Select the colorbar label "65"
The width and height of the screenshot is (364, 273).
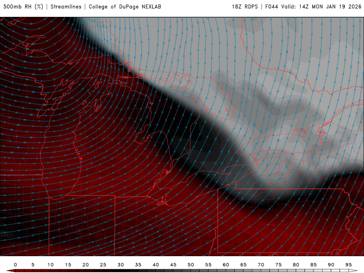243,265
